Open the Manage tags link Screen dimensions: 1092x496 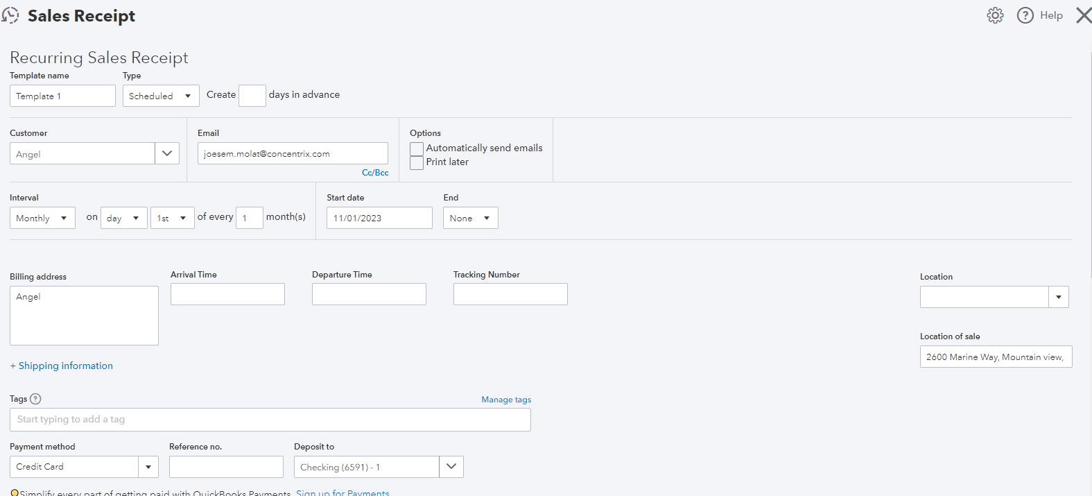tap(506, 400)
